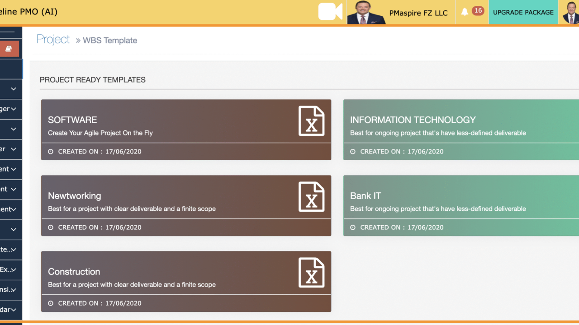Go to the Project breadcrumb link

53,39
